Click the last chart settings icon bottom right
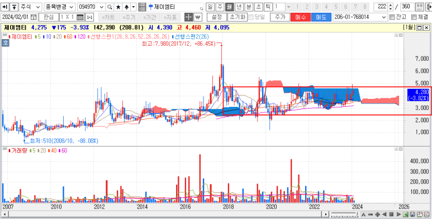This screenshot has width=432, height=222. click(426, 214)
